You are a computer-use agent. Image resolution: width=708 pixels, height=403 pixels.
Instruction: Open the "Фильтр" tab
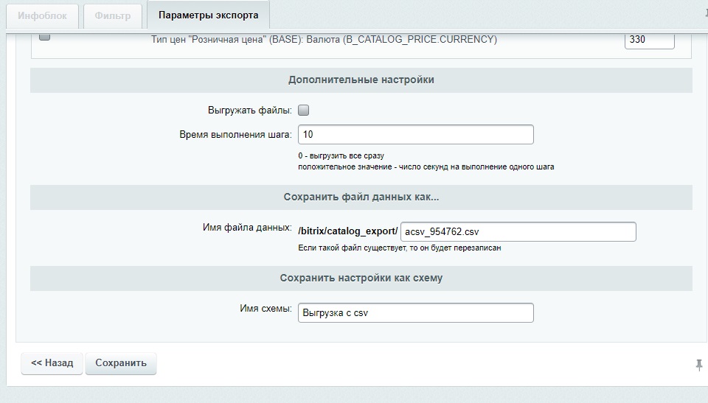(112, 15)
